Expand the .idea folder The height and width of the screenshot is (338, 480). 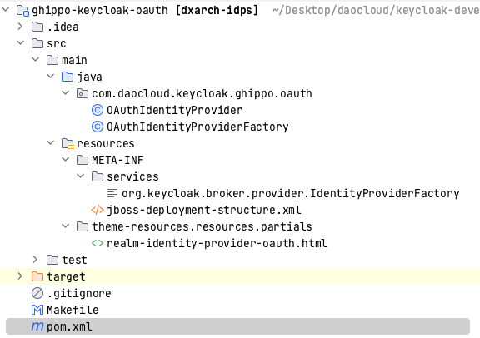20,27
